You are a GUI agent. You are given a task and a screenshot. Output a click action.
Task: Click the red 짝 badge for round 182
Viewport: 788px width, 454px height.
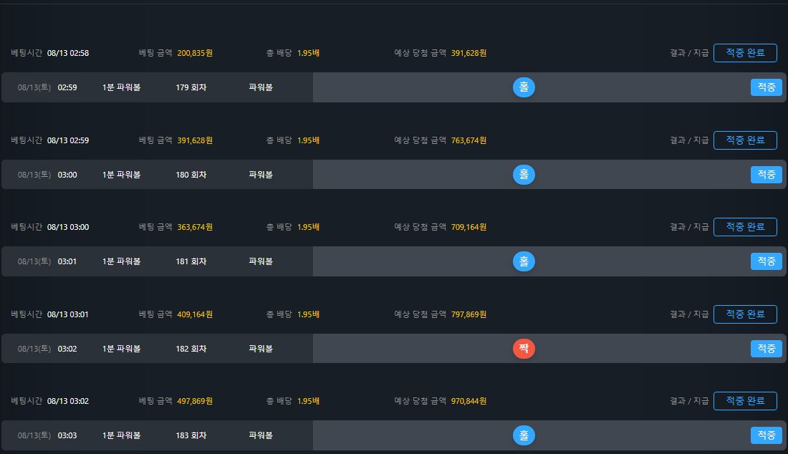(524, 349)
